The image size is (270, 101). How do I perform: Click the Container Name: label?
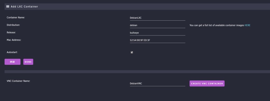(x=16, y=17)
